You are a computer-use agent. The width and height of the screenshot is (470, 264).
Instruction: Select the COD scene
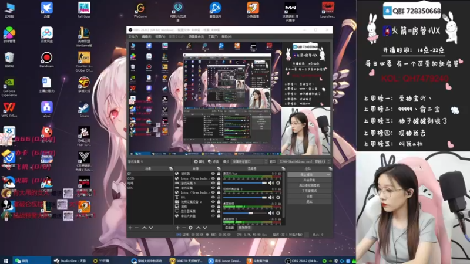[x=150, y=178]
